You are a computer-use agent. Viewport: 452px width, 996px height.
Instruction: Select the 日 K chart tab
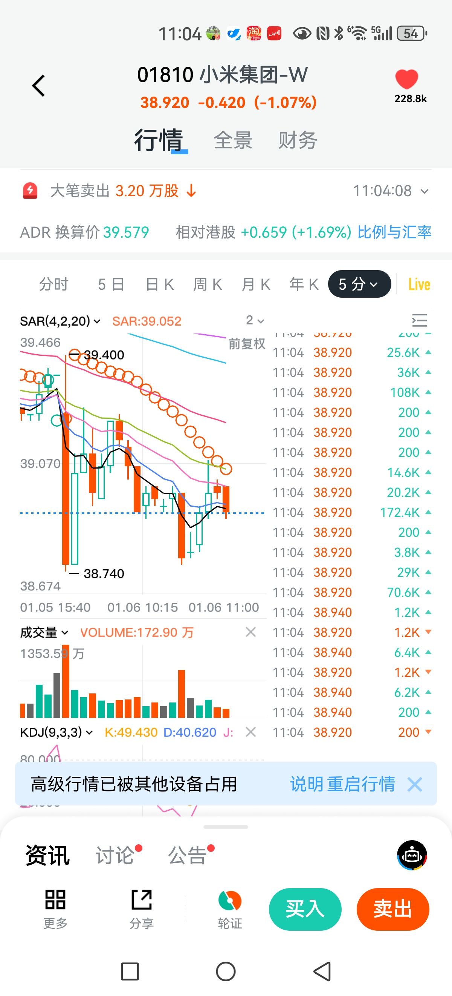click(160, 284)
